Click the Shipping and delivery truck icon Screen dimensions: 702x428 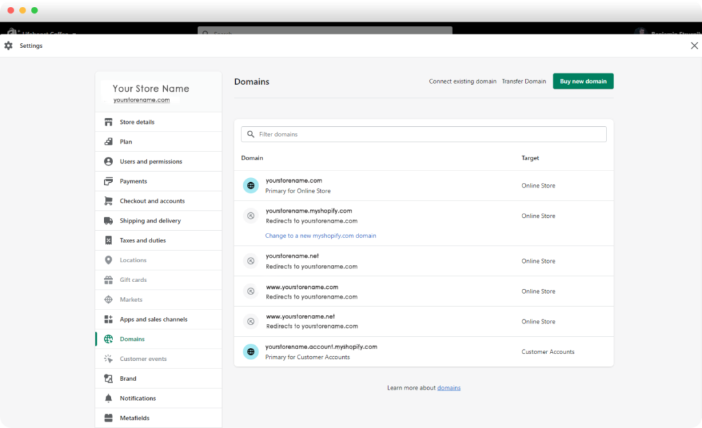pos(108,221)
